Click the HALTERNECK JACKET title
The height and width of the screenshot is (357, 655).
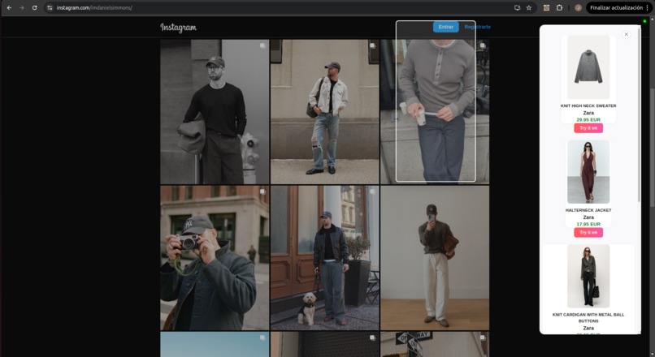click(588, 210)
